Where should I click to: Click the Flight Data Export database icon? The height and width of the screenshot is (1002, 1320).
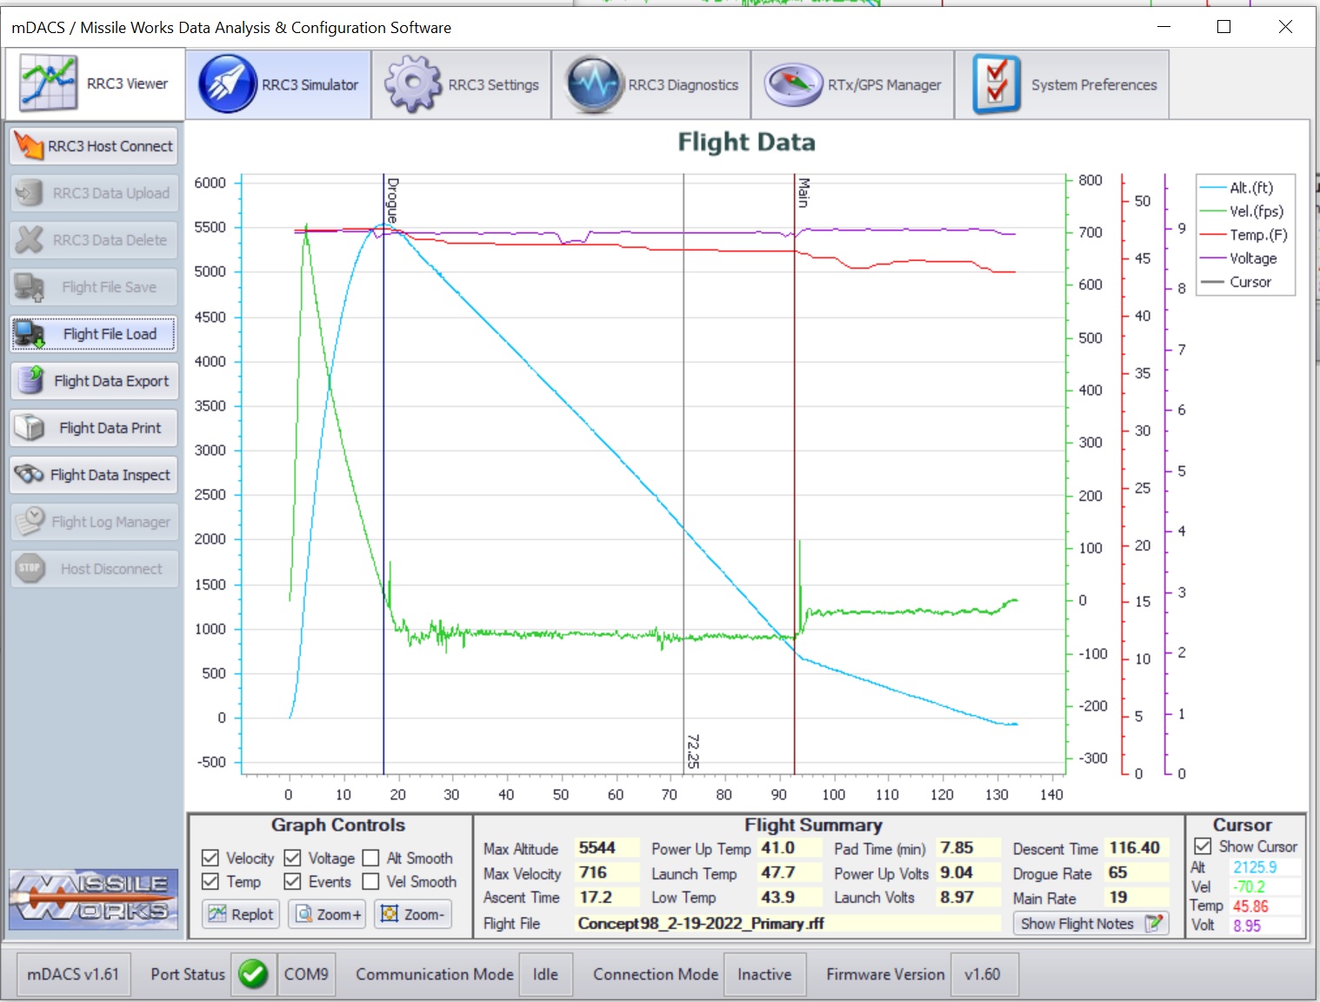point(31,381)
